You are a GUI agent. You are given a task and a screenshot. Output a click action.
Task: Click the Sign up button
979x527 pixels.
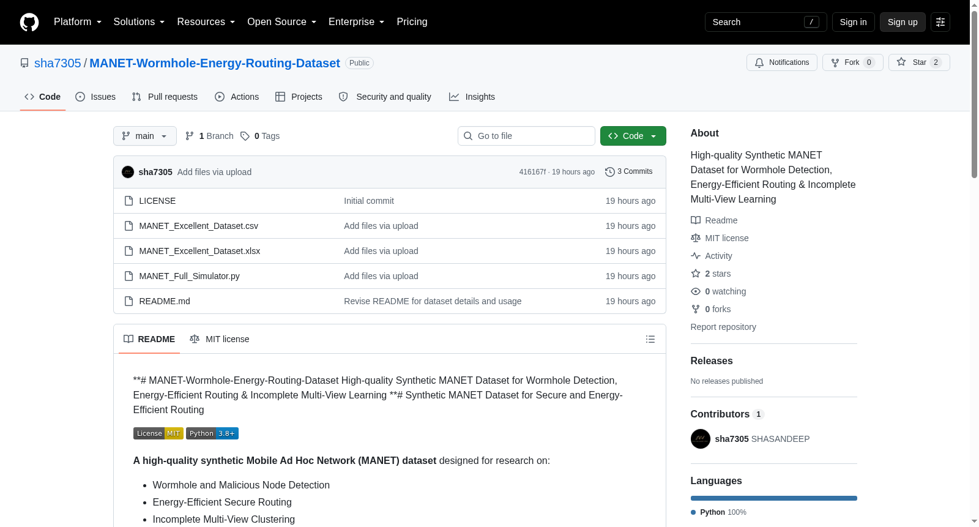click(x=903, y=22)
